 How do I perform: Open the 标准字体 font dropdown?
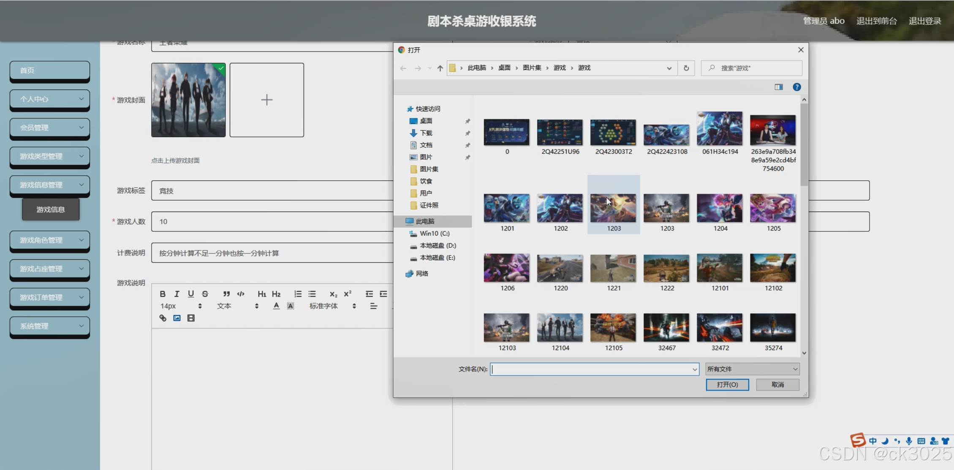click(333, 306)
